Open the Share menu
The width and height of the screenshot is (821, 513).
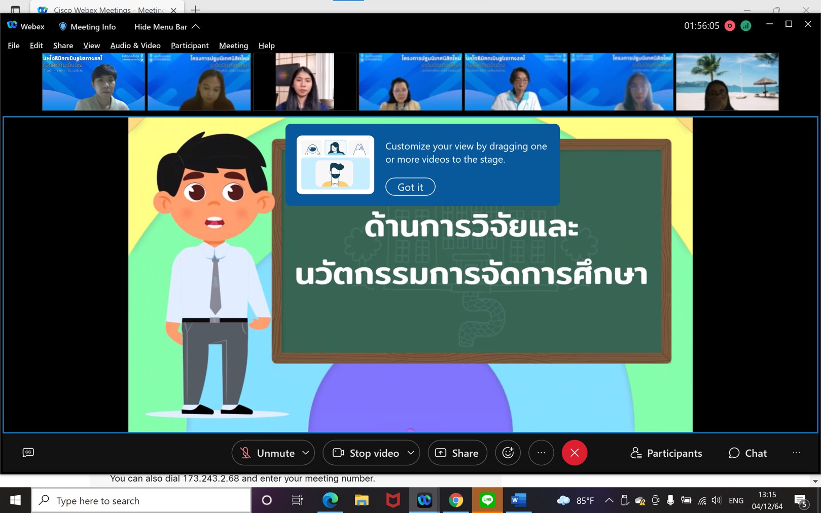(63, 45)
